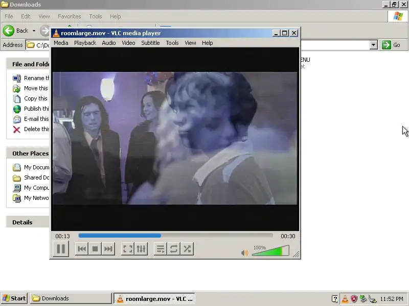Click the roomlarge.mov VLC taskbar button
The image size is (409, 306).
click(154, 299)
